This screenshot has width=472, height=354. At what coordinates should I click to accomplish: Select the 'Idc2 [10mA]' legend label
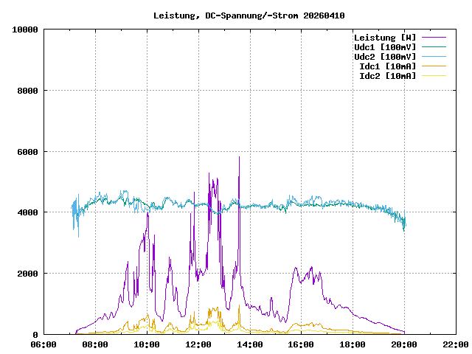click(x=387, y=76)
